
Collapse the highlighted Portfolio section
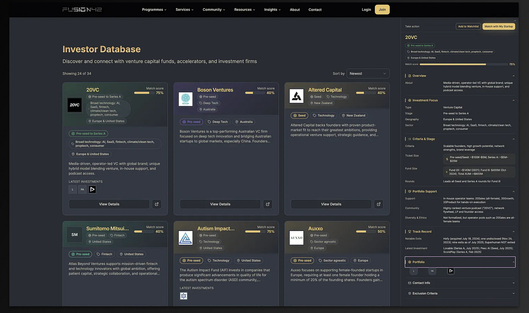[x=513, y=262]
